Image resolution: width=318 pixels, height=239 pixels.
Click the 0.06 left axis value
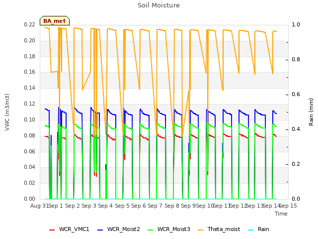tap(30, 151)
